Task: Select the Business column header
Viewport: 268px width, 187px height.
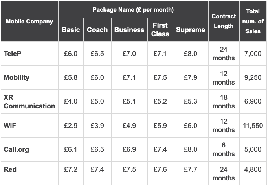Action: pos(129,30)
